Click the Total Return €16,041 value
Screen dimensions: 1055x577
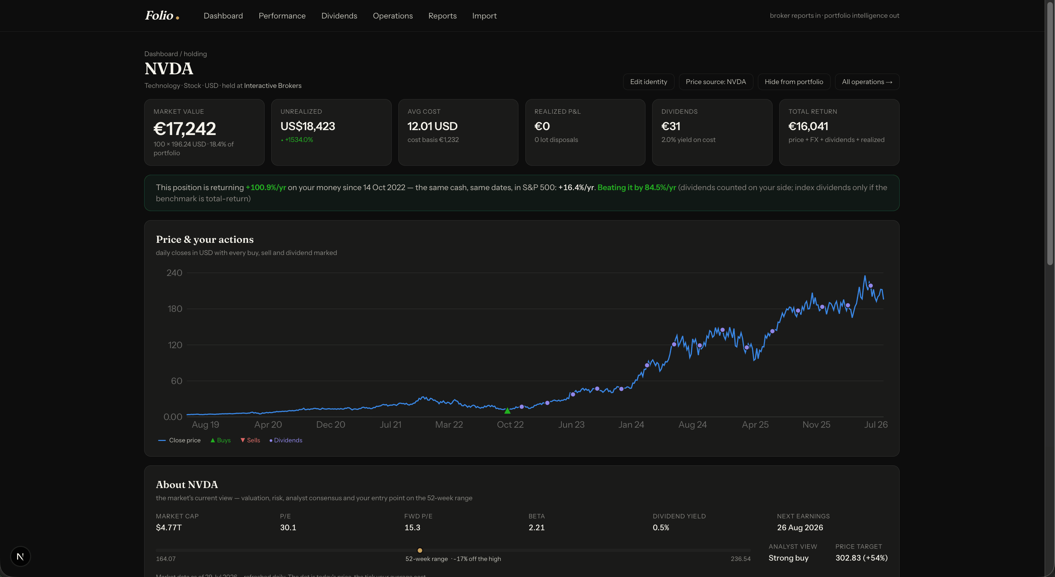click(x=808, y=126)
